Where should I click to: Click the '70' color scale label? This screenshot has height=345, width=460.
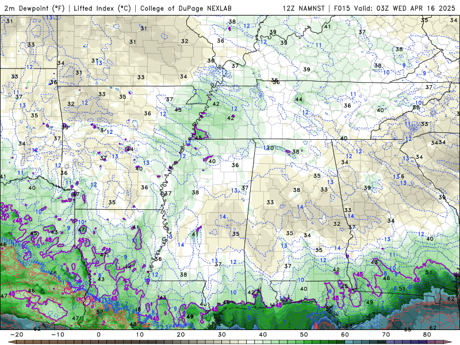point(386,335)
